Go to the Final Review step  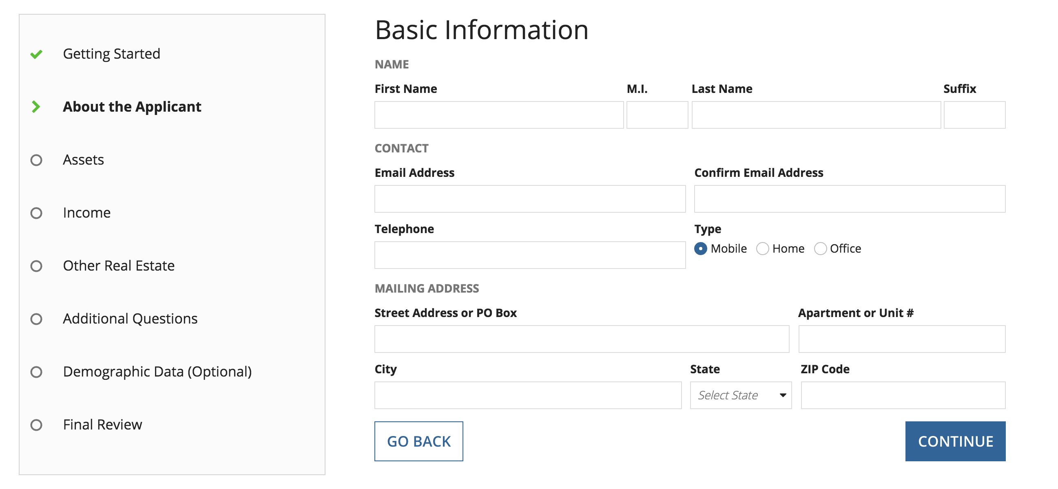(x=102, y=425)
